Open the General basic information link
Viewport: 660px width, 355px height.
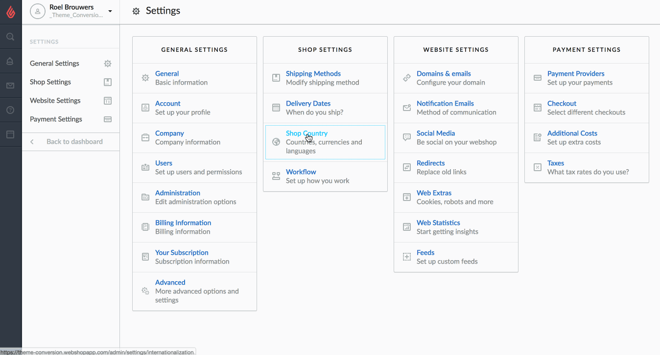click(167, 74)
